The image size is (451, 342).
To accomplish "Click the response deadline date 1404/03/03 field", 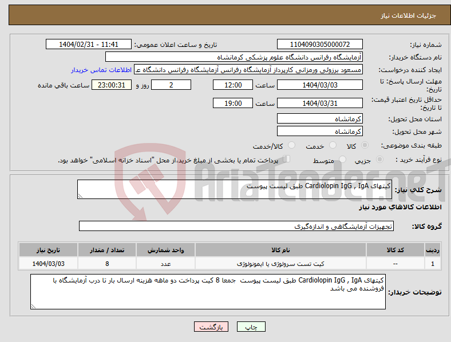I will tap(319, 85).
